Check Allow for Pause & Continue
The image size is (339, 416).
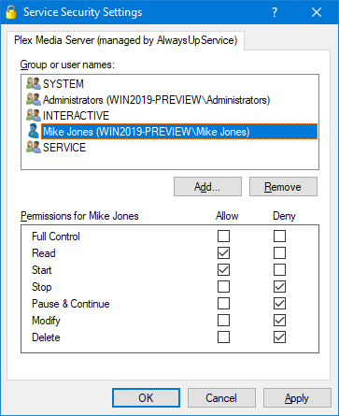coord(223,304)
